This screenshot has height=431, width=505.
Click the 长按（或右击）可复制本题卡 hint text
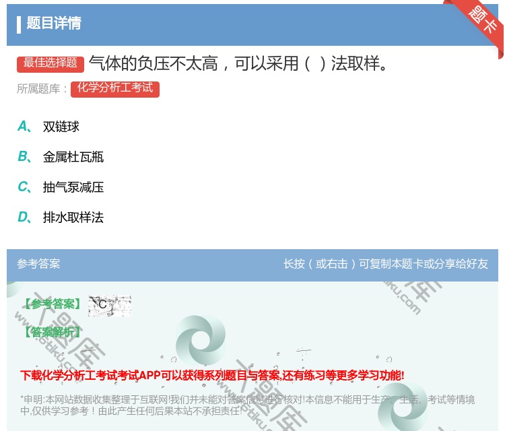[x=386, y=264]
